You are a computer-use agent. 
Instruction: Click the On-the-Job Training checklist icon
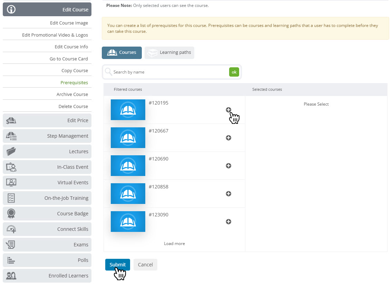[11, 198]
